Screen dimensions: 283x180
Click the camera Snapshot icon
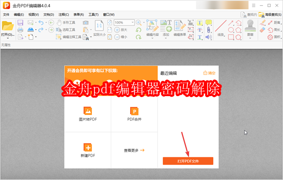[x=86, y=23]
